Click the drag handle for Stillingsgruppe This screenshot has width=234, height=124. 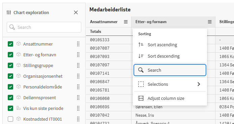[78, 65]
